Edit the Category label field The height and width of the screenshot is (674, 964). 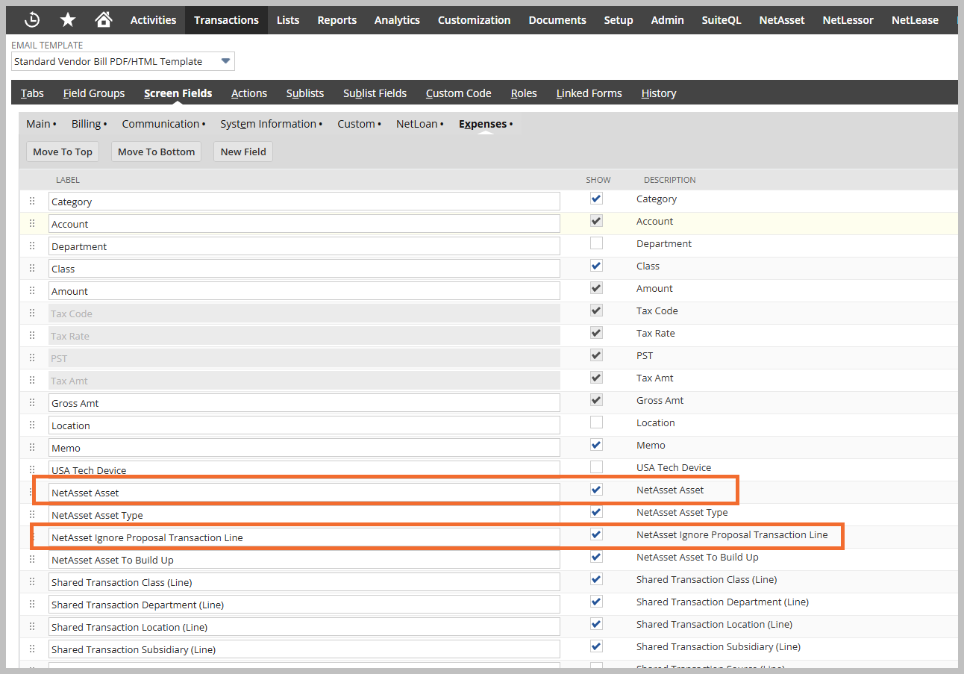pyautogui.click(x=304, y=202)
